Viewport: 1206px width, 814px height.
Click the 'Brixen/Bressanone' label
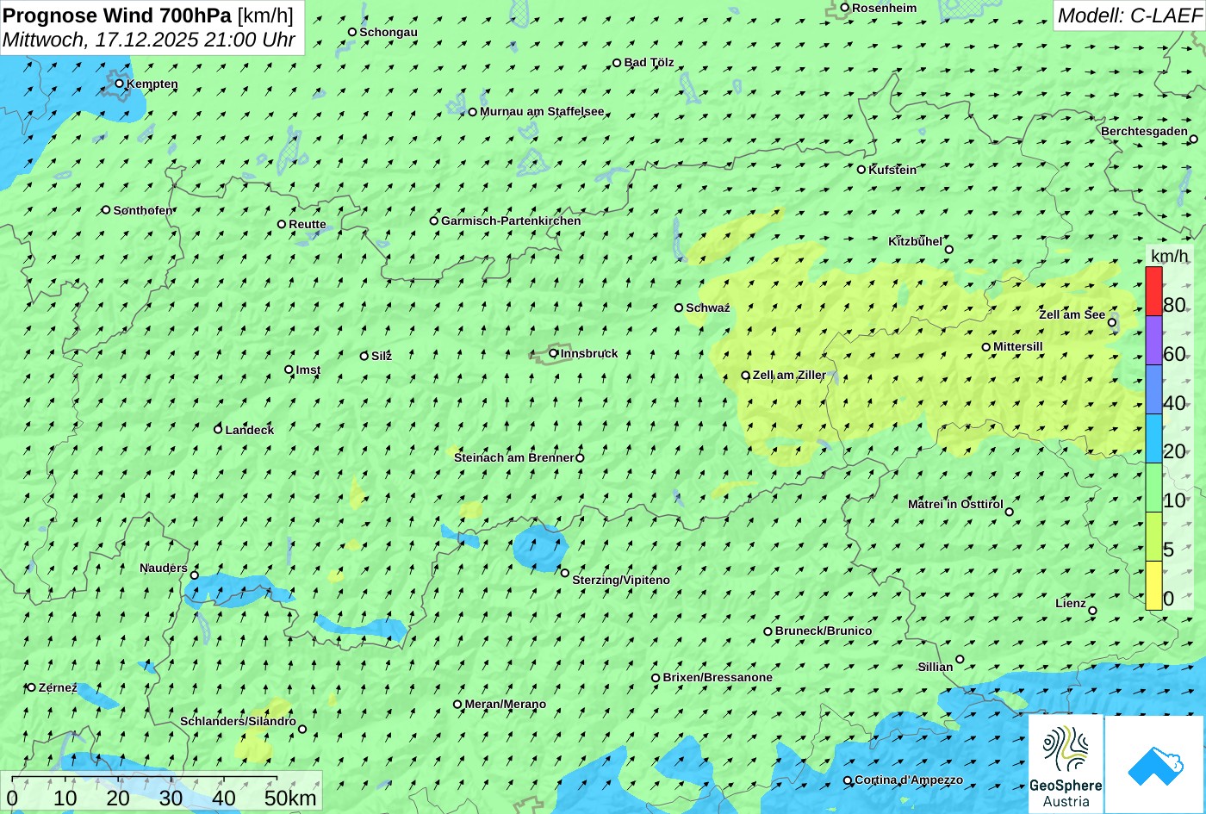[718, 677]
